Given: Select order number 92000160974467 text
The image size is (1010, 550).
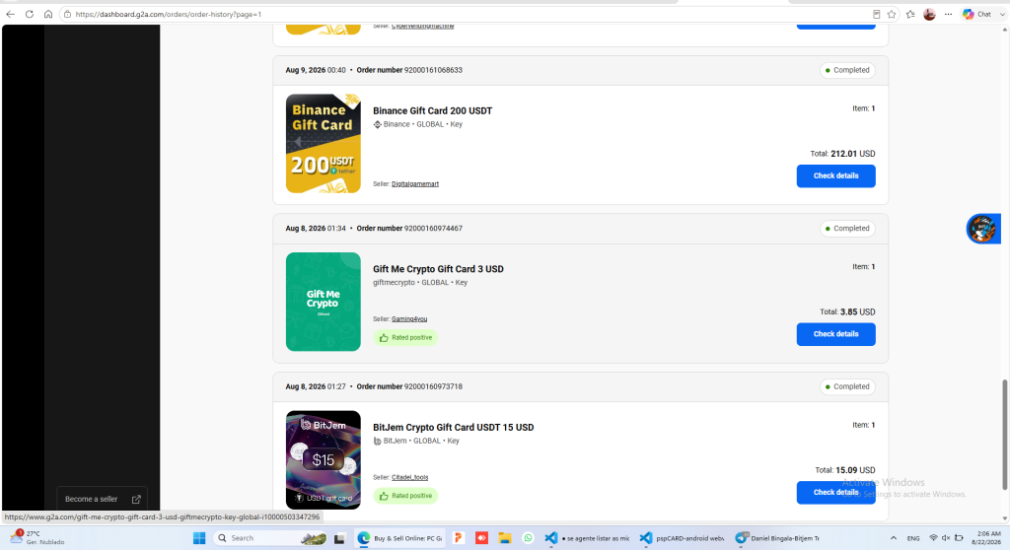Looking at the screenshot, I should (x=433, y=229).
